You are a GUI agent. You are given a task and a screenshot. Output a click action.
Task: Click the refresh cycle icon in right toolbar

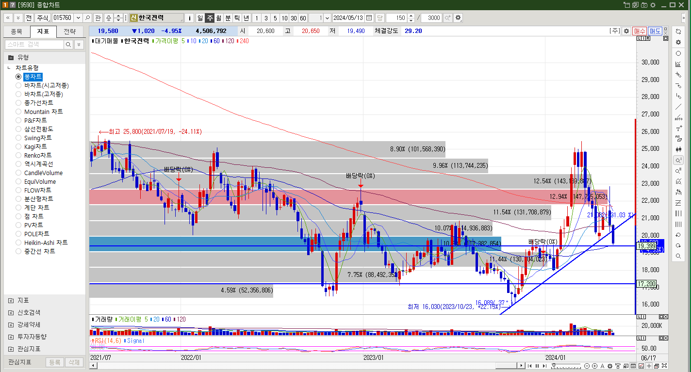(x=678, y=31)
